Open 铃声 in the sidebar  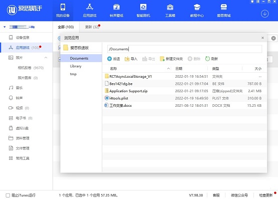tap(26, 98)
